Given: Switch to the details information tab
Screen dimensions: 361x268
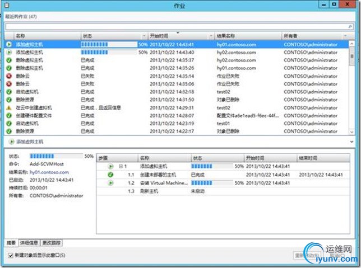Looking at the screenshot, I should pyautogui.click(x=29, y=243).
